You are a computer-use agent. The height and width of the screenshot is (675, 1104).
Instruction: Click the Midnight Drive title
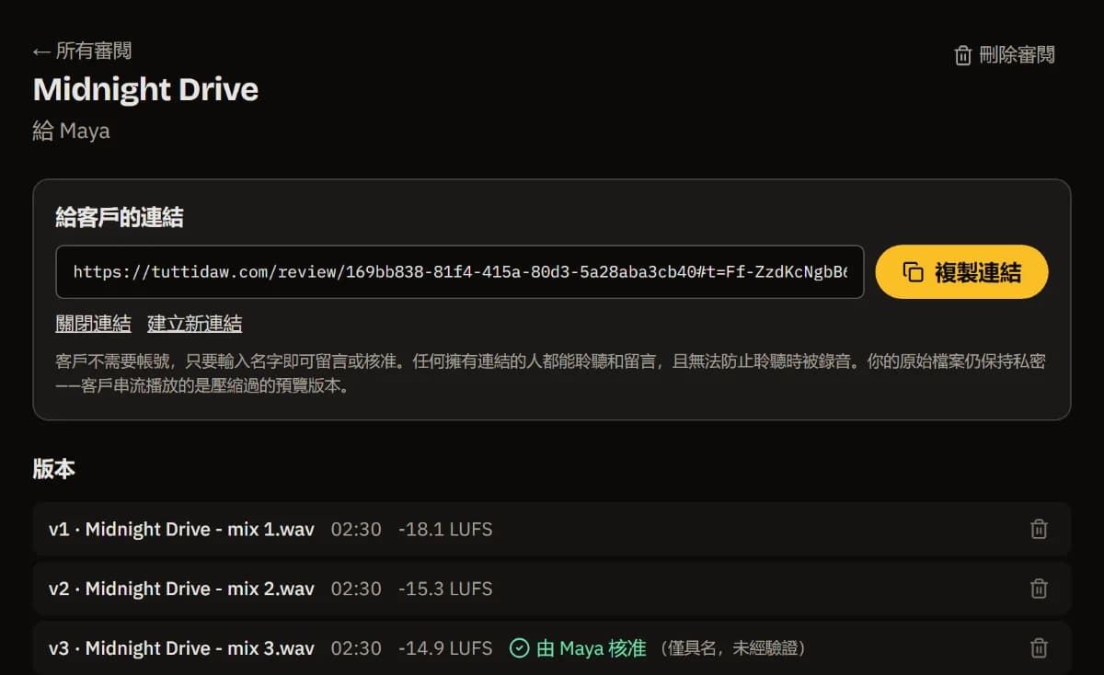[x=145, y=89]
